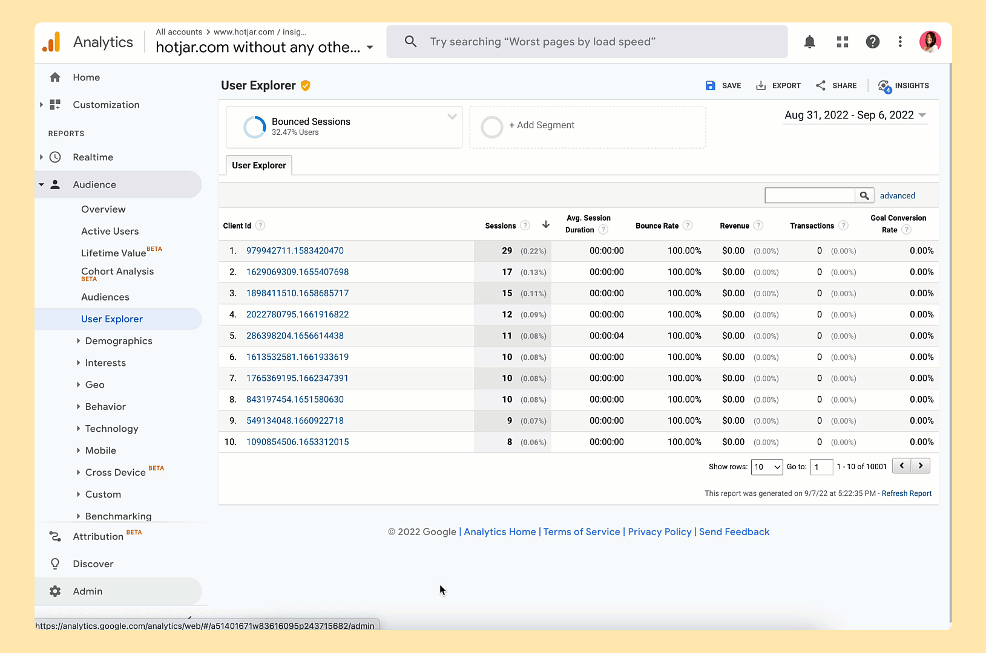
Task: Open client ID 1090854506.1653312015
Action: coord(298,442)
